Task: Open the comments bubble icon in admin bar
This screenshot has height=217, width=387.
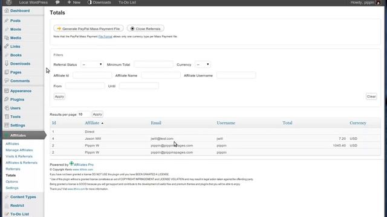Action: [57, 2]
